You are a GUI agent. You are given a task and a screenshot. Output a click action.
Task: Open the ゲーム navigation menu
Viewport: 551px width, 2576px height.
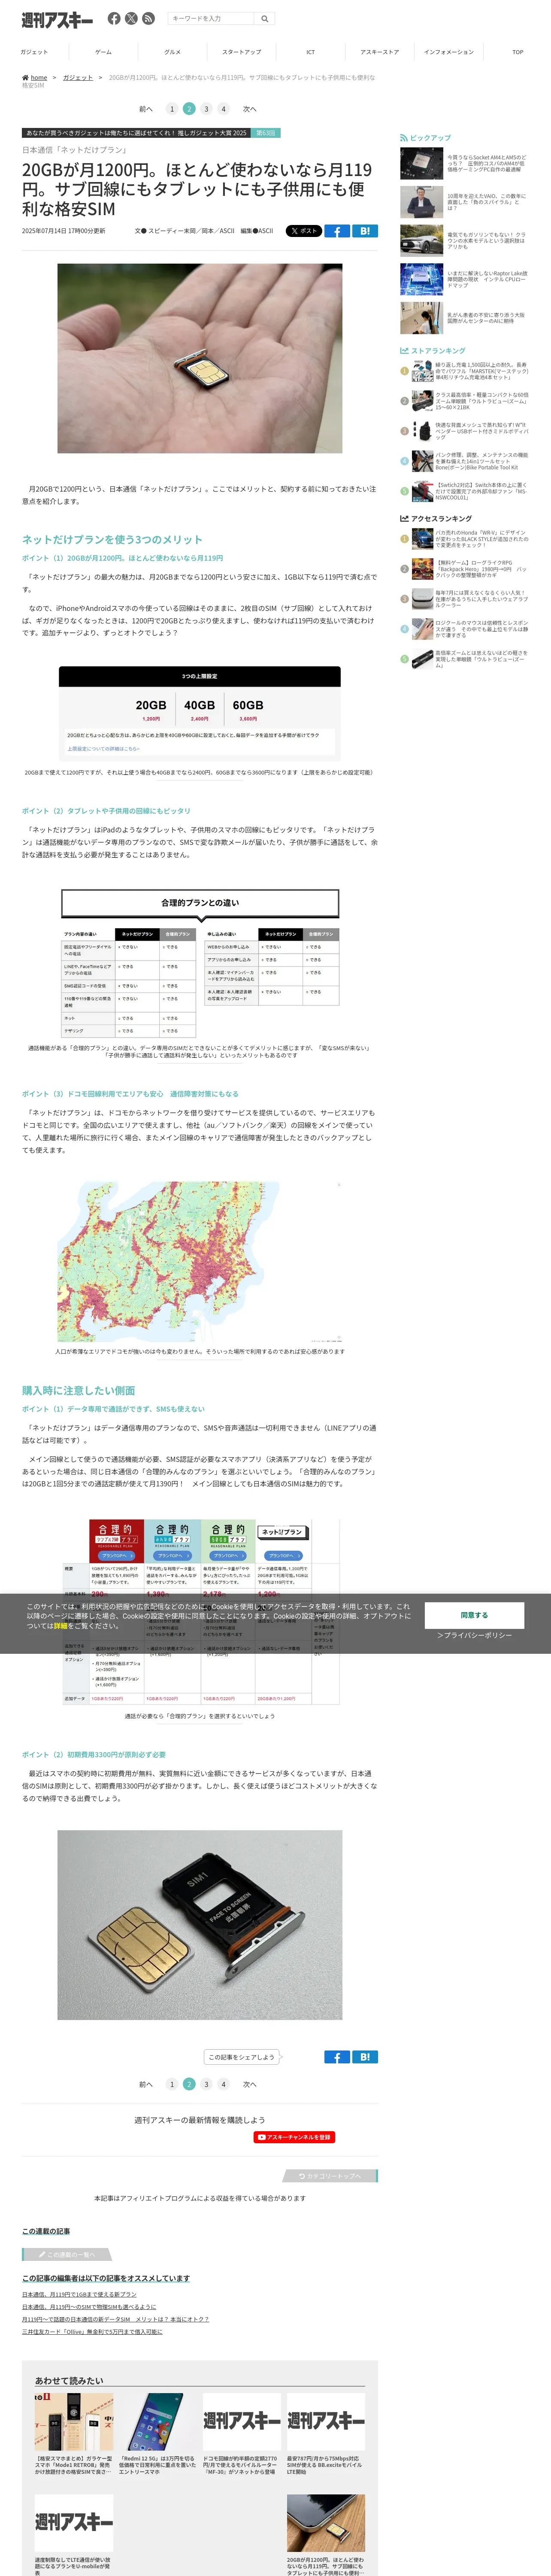coord(103,52)
